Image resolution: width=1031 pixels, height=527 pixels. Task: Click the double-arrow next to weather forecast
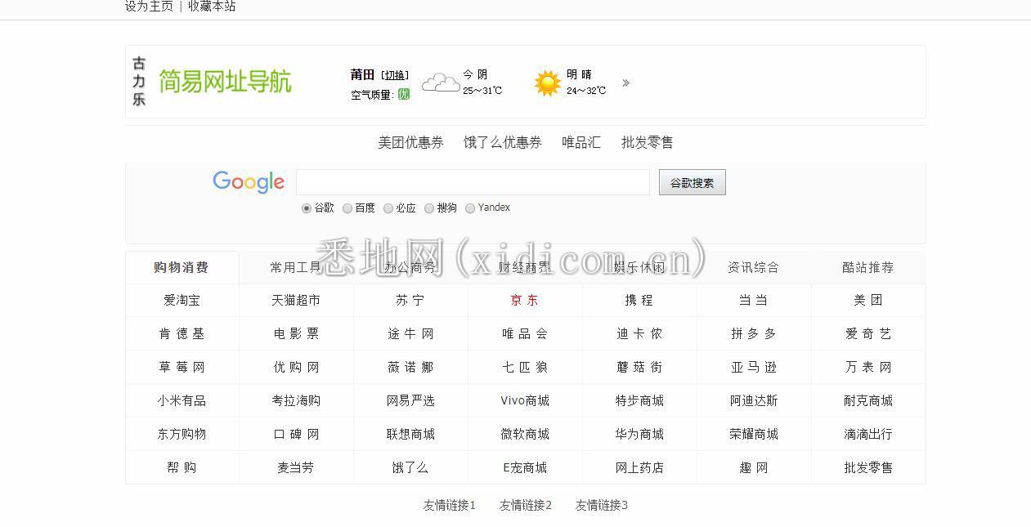(x=625, y=83)
